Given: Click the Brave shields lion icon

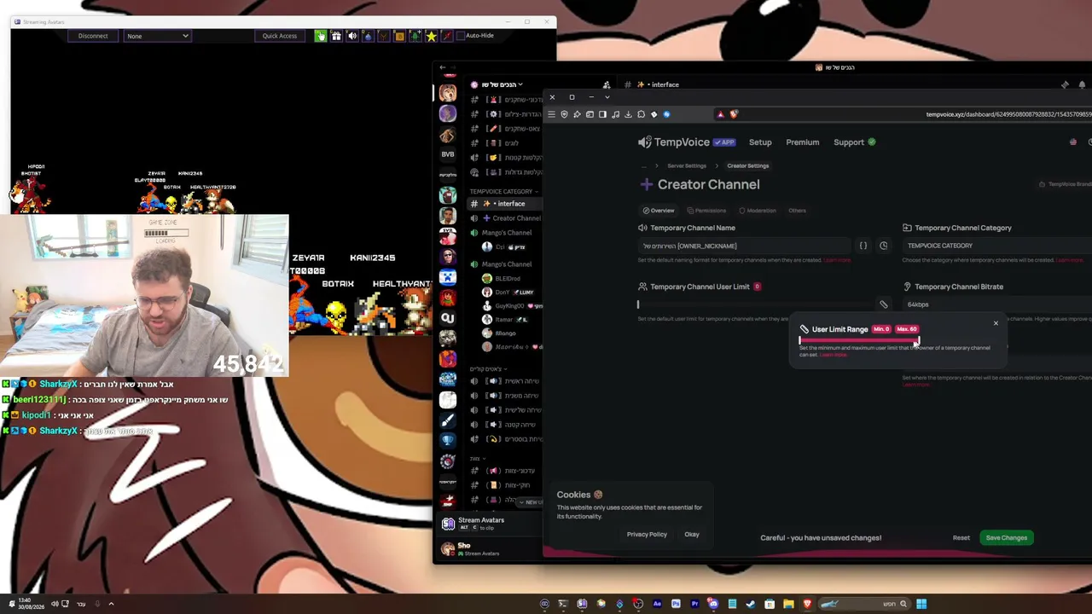Looking at the screenshot, I should click(734, 114).
